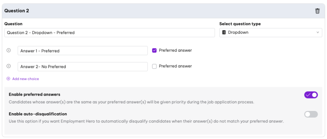Click the plus icon for adding a choice
The width and height of the screenshot is (327, 139).
[x=9, y=79]
